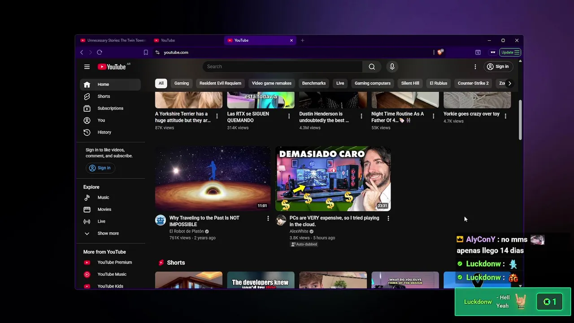Open You in the sidebar
This screenshot has width=574, height=323.
tap(110, 120)
